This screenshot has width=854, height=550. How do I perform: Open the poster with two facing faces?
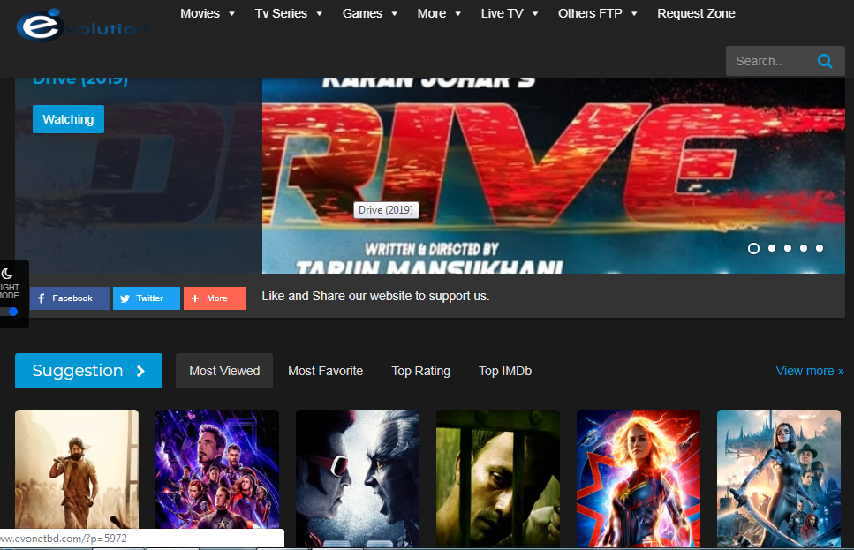click(358, 478)
